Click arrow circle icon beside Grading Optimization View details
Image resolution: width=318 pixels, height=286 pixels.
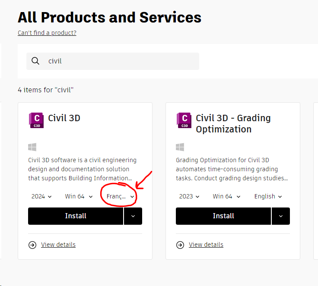coord(180,245)
